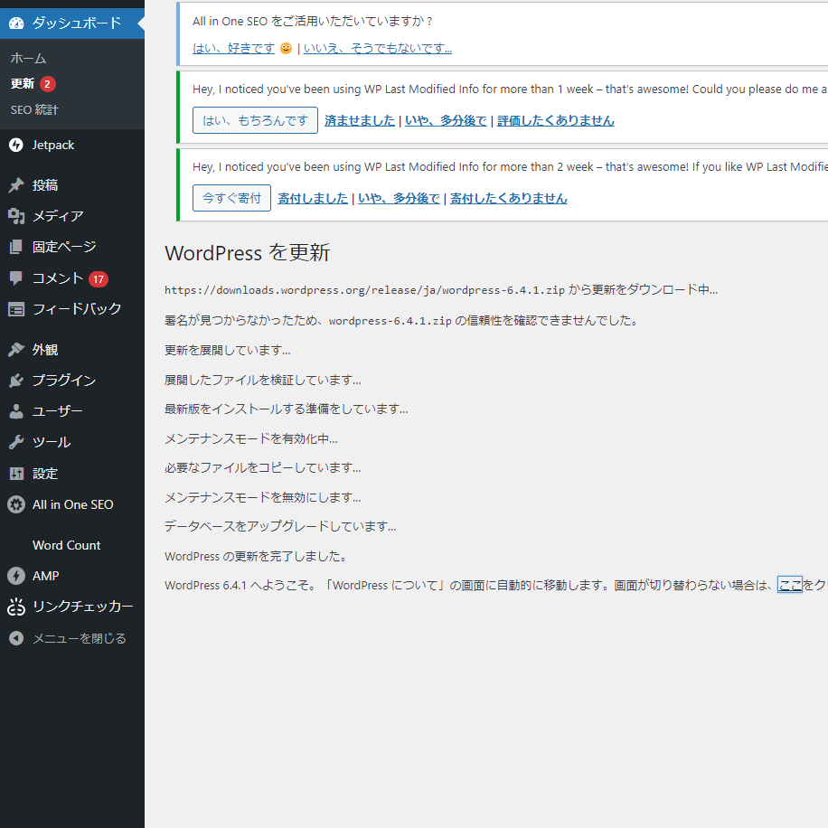
Task: Open コメント menu with 17 pending
Action: 72,278
